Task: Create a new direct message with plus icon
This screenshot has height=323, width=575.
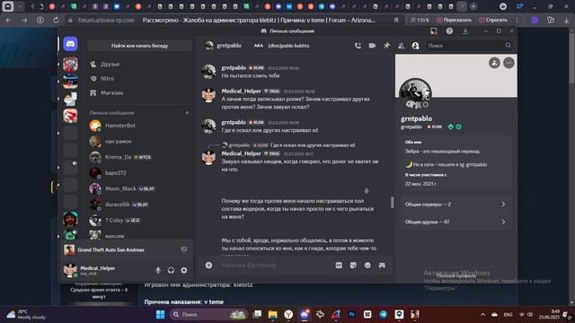Action: [x=187, y=113]
